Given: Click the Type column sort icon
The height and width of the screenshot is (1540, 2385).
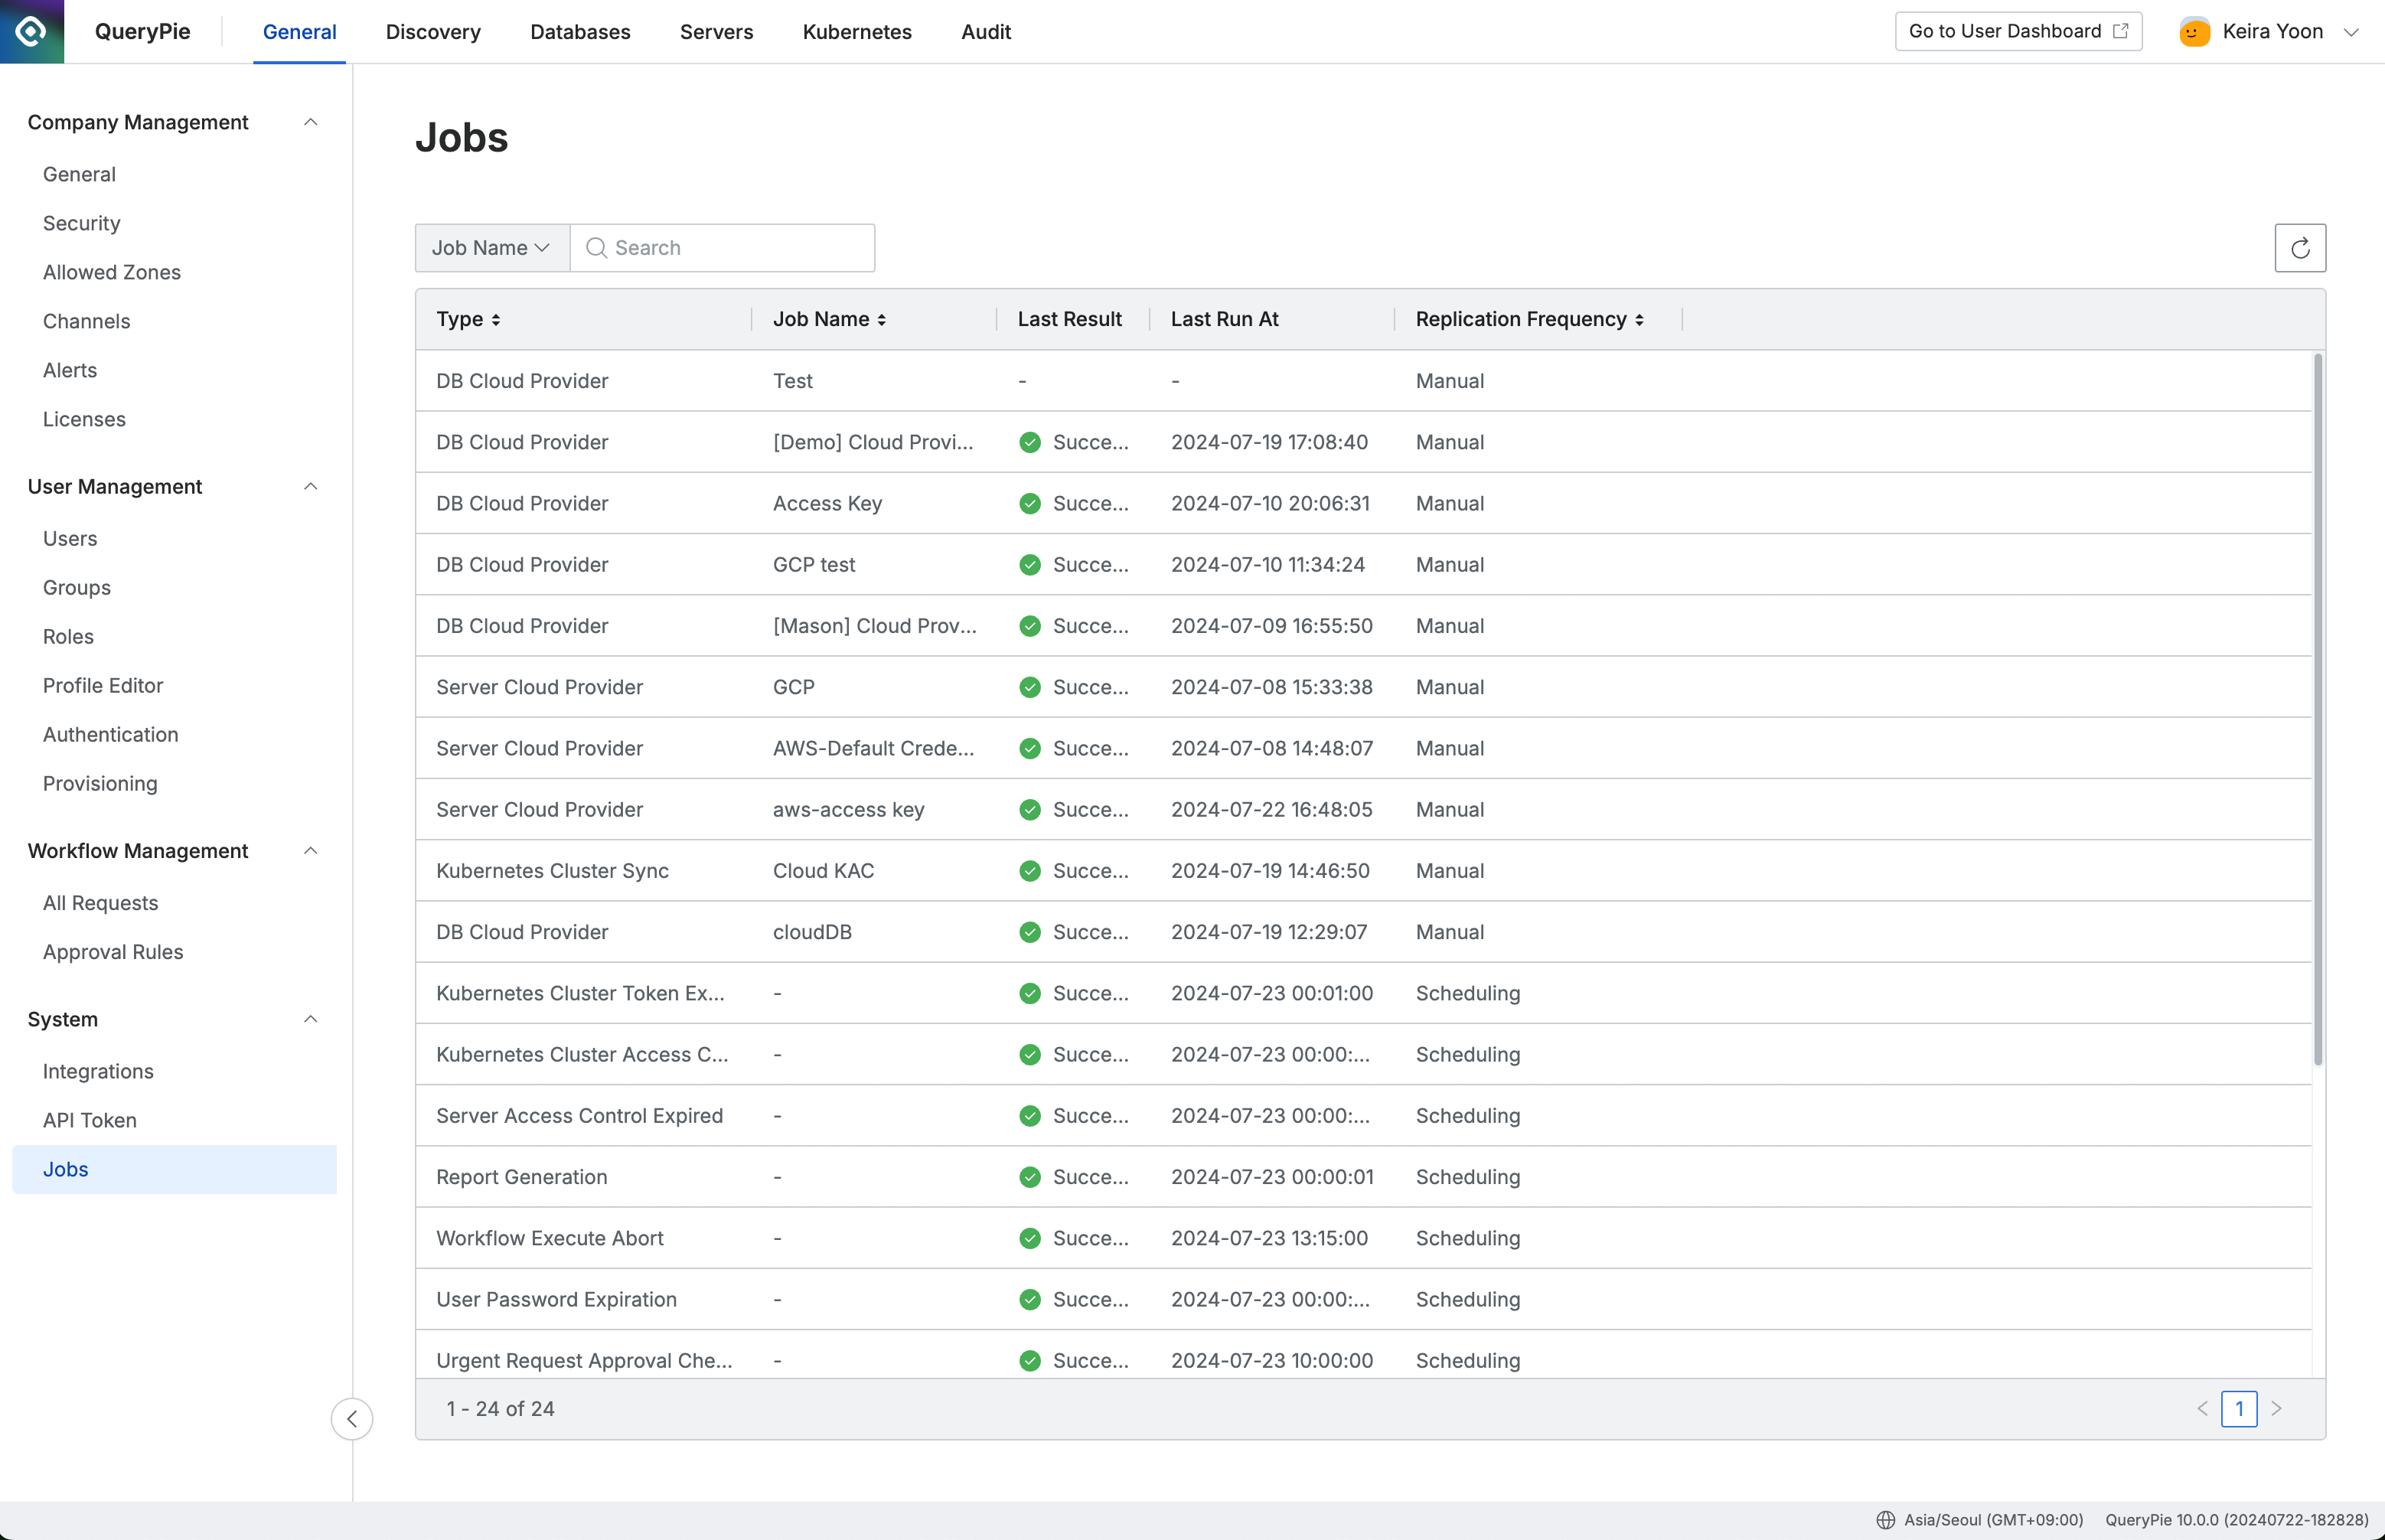Looking at the screenshot, I should [496, 320].
